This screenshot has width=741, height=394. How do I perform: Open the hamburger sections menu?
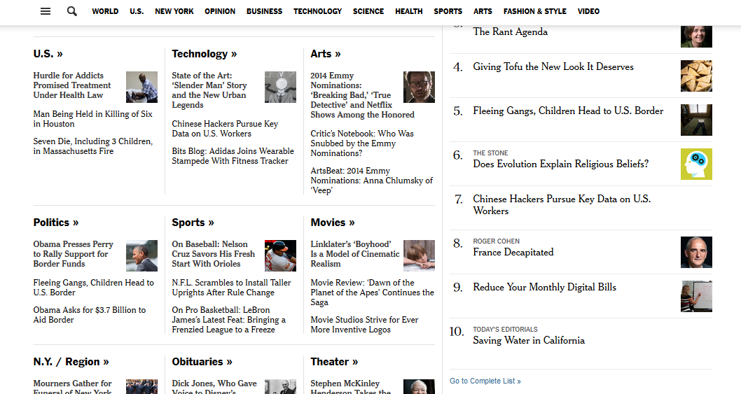tap(46, 11)
